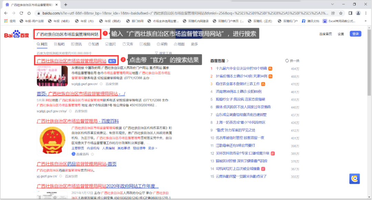The image size is (372, 200).
Task: Open the 主要职责 sub-link
Action: coord(78,148)
